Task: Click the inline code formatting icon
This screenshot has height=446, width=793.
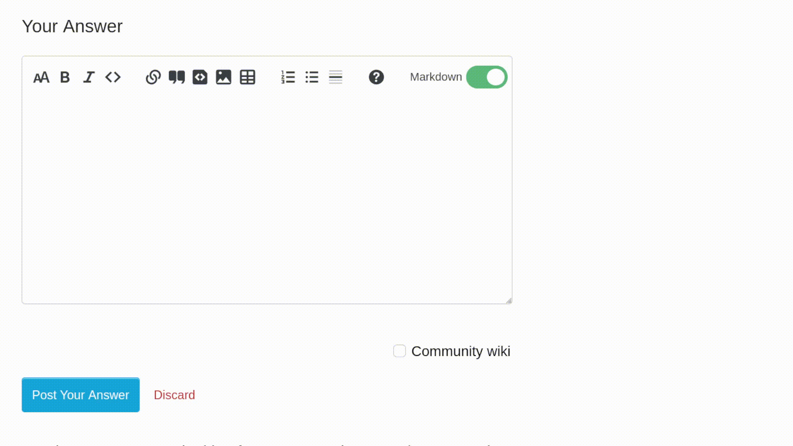Action: pyautogui.click(x=113, y=77)
